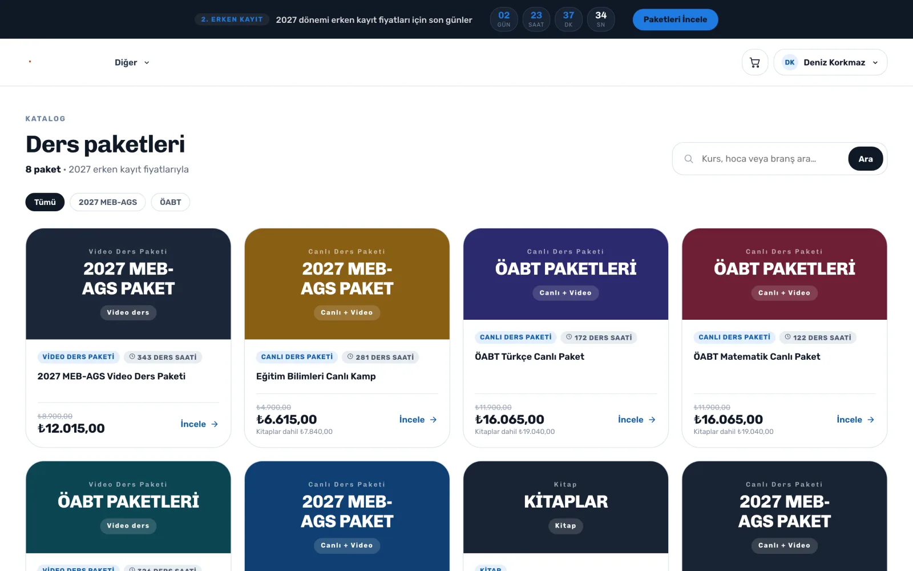Click the 23 SAAT countdown circle
The height and width of the screenshot is (571, 913).
[x=536, y=19]
